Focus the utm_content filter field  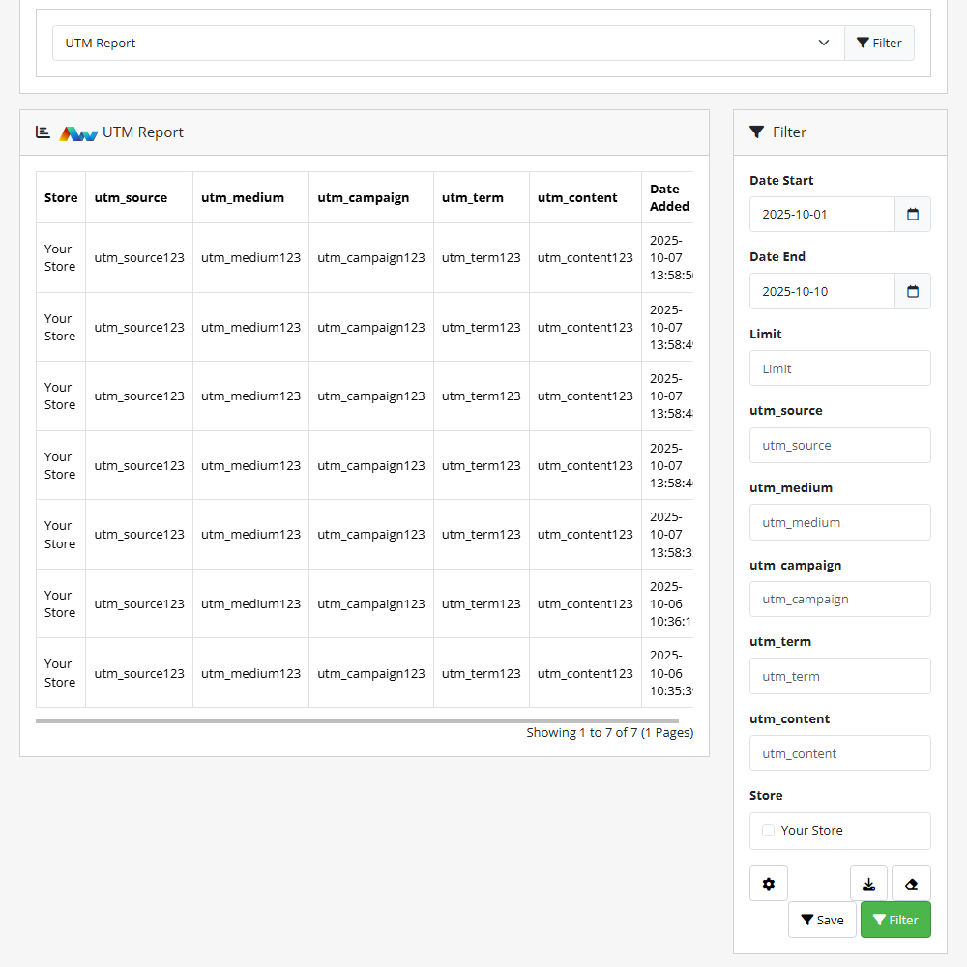coord(839,753)
